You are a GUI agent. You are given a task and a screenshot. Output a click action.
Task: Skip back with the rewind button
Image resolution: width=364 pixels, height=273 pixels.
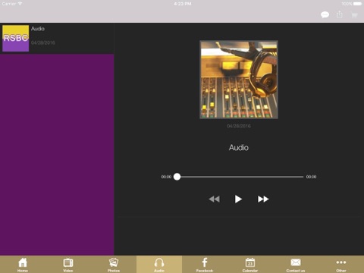click(215, 199)
